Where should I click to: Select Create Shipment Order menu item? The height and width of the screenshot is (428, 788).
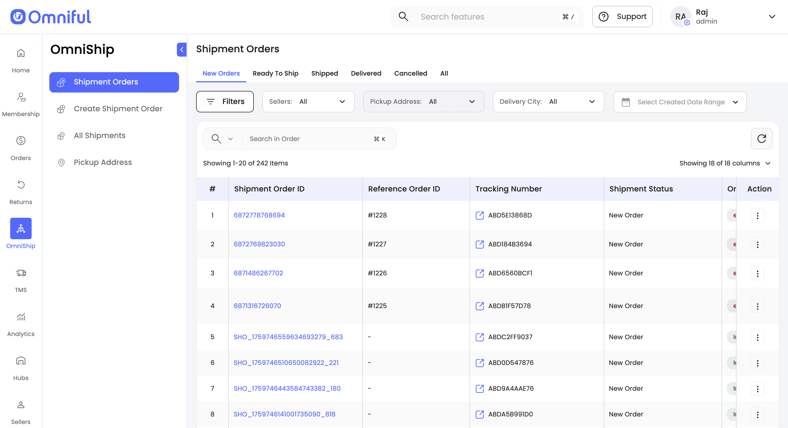point(118,109)
